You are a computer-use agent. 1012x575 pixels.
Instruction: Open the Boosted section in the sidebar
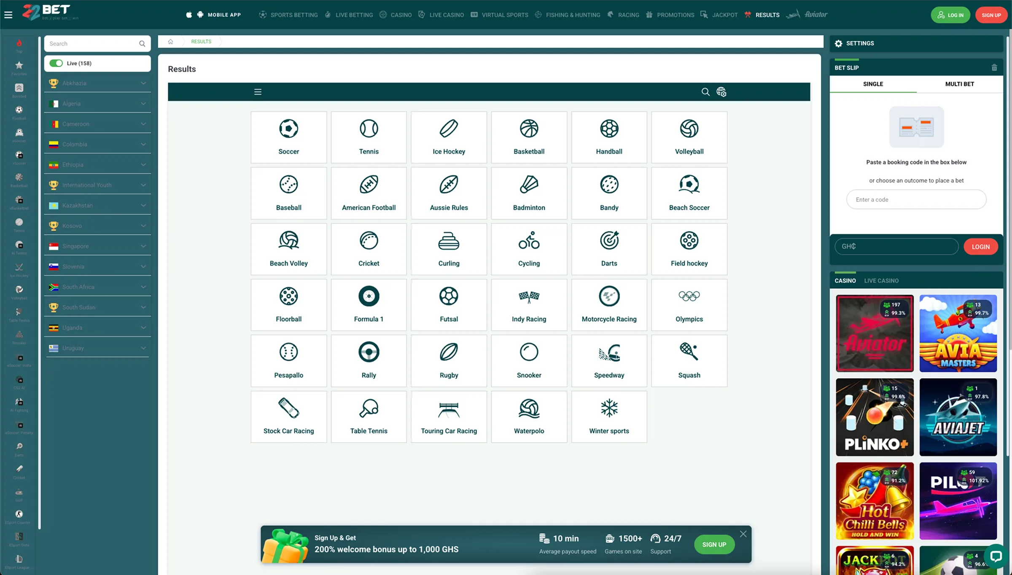[x=19, y=89]
